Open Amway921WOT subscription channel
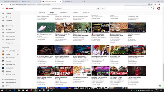This screenshot has height=92, width=164. (10, 51)
